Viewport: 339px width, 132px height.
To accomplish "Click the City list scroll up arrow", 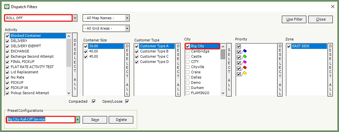I will tap(223, 46).
